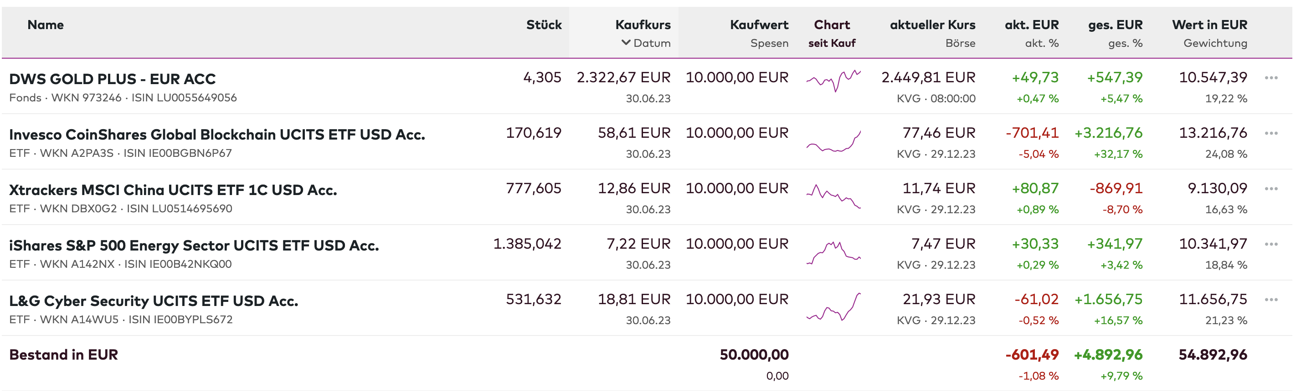The height and width of the screenshot is (391, 1296).
Task: Open more options for DWS GOLD PLUS
Action: click(1271, 78)
